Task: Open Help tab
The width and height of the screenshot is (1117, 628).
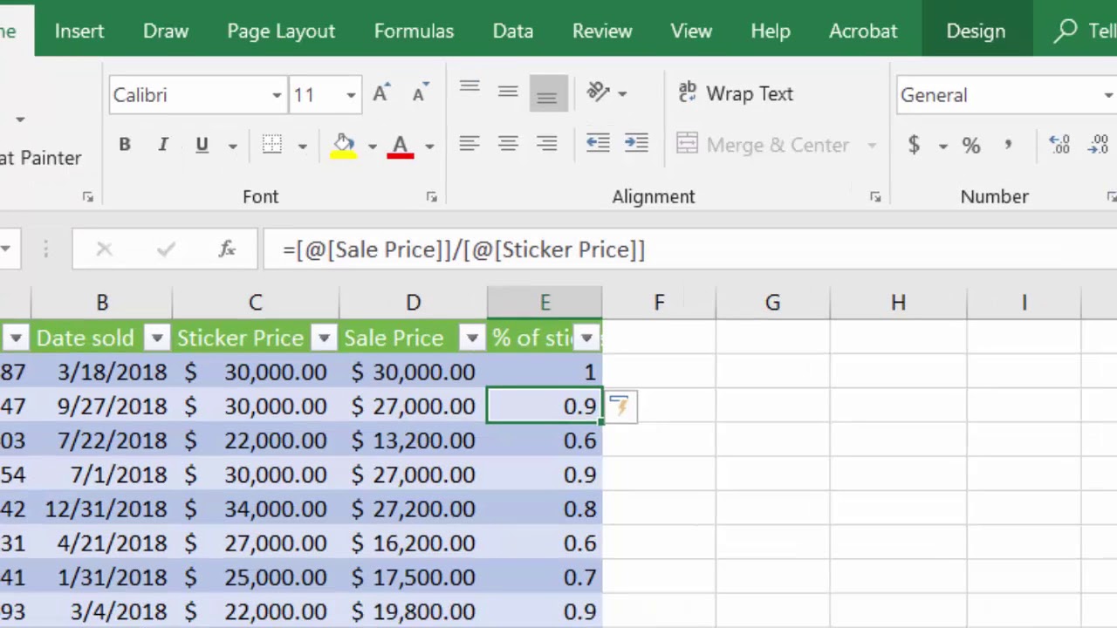Action: tap(771, 31)
